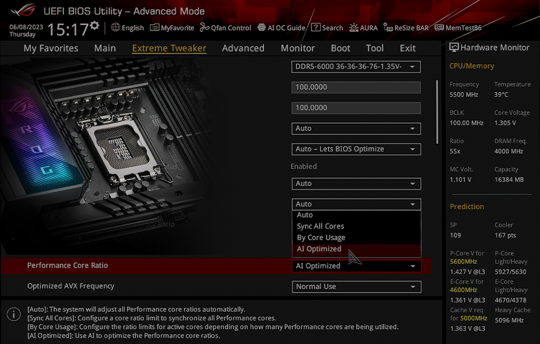Screen dimensions: 540x344
Task: Switch to My Favorites tab
Action: click(51, 48)
